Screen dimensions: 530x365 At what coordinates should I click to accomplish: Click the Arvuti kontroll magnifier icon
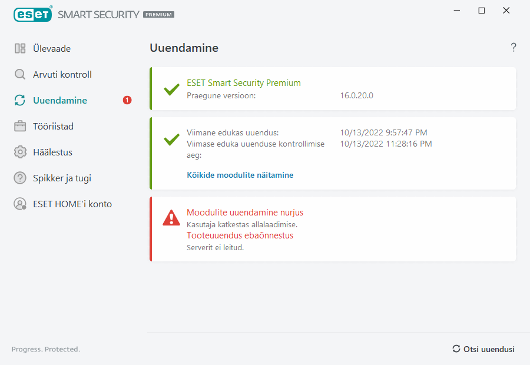[20, 75]
